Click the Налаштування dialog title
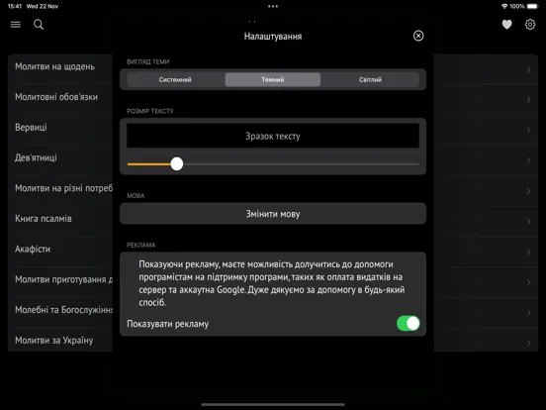This screenshot has height=410, width=546. click(x=273, y=37)
